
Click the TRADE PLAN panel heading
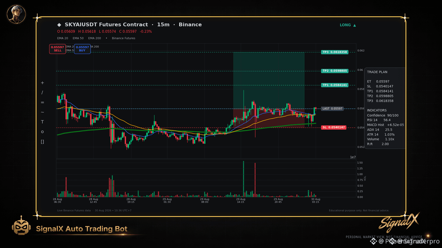pyautogui.click(x=377, y=72)
